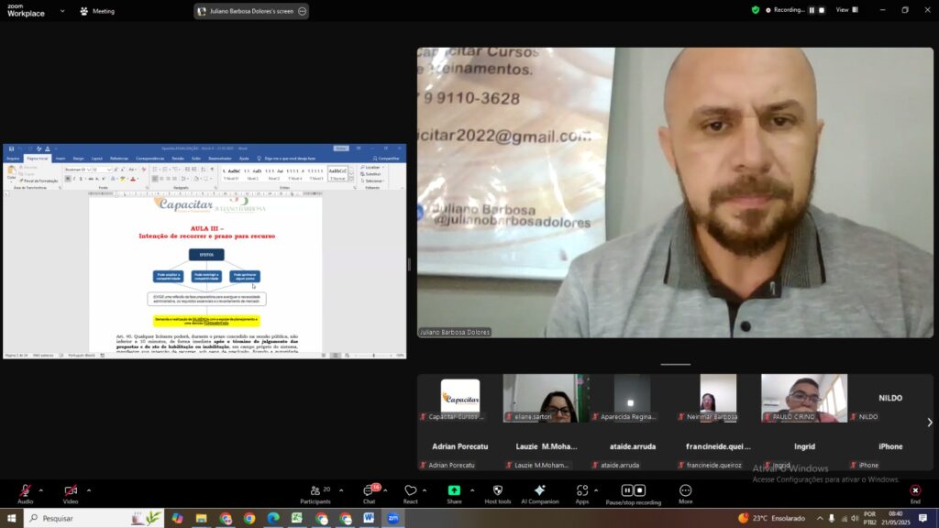
Task: Open the Participants panel
Action: tap(315, 493)
